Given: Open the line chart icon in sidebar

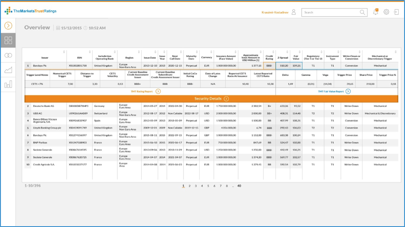Looking at the screenshot, I should tap(8, 70).
